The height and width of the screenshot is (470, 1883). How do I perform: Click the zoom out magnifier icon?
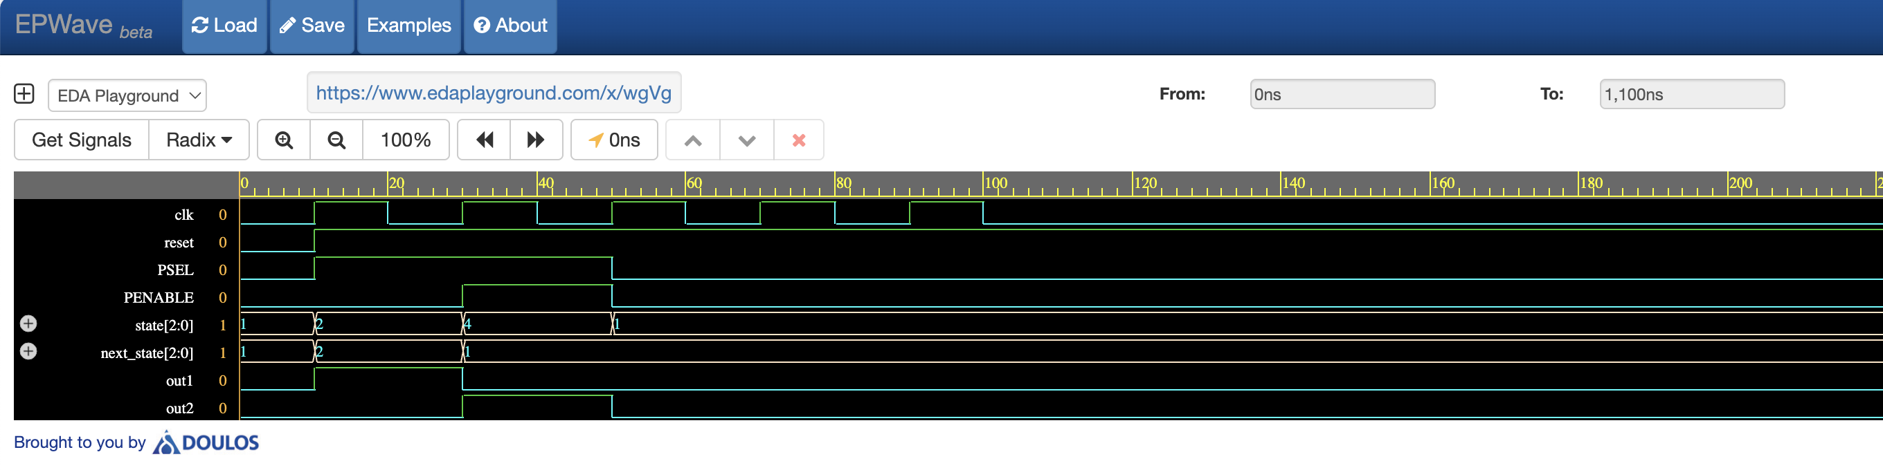(x=337, y=140)
